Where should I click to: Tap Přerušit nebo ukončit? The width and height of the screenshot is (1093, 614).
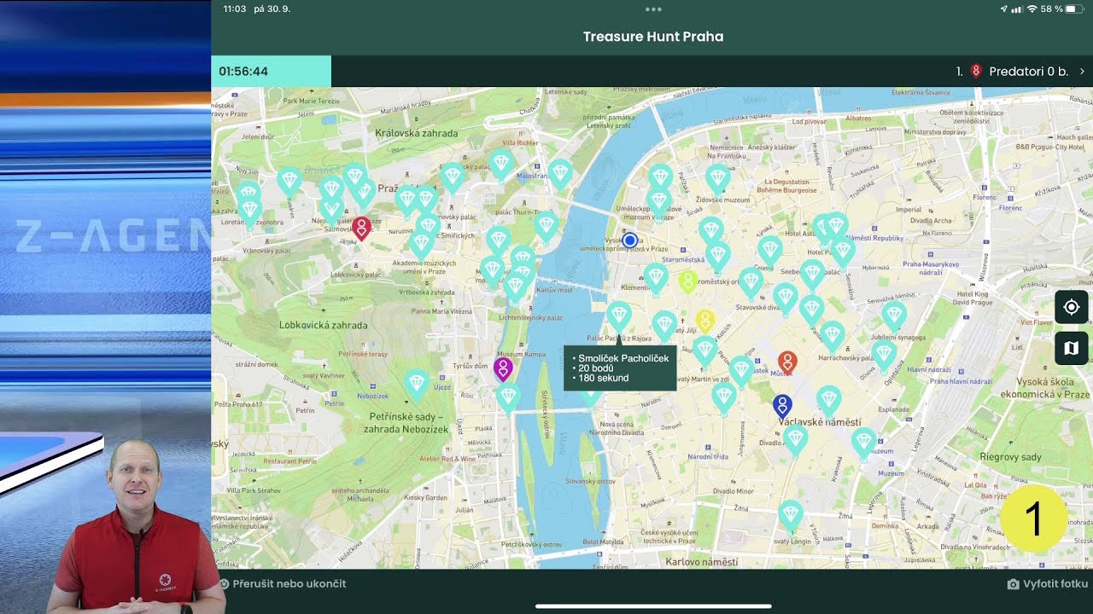[283, 584]
